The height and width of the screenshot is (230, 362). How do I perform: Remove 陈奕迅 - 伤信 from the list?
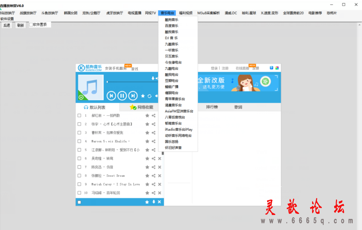pyautogui.click(x=159, y=167)
